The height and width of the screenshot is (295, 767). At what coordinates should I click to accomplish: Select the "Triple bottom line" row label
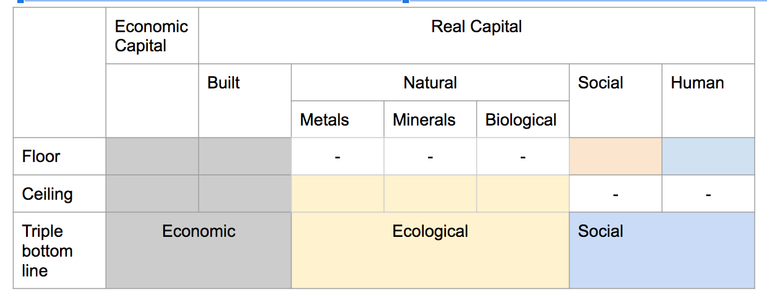click(59, 250)
